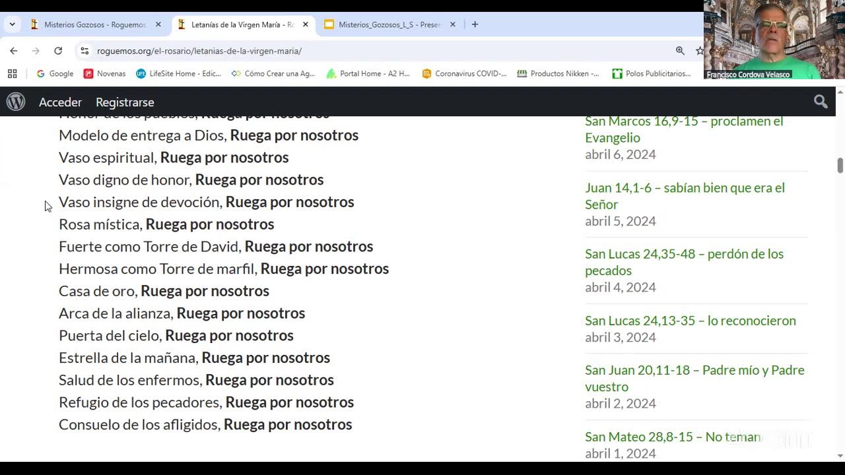Viewport: 845px width, 475px height.
Task: Open San Lucas 24,35-48 perdón de los pecados
Action: click(x=684, y=262)
